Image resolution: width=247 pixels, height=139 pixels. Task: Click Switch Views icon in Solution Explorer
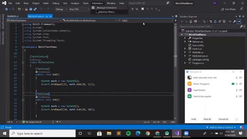[x=195, y=22]
